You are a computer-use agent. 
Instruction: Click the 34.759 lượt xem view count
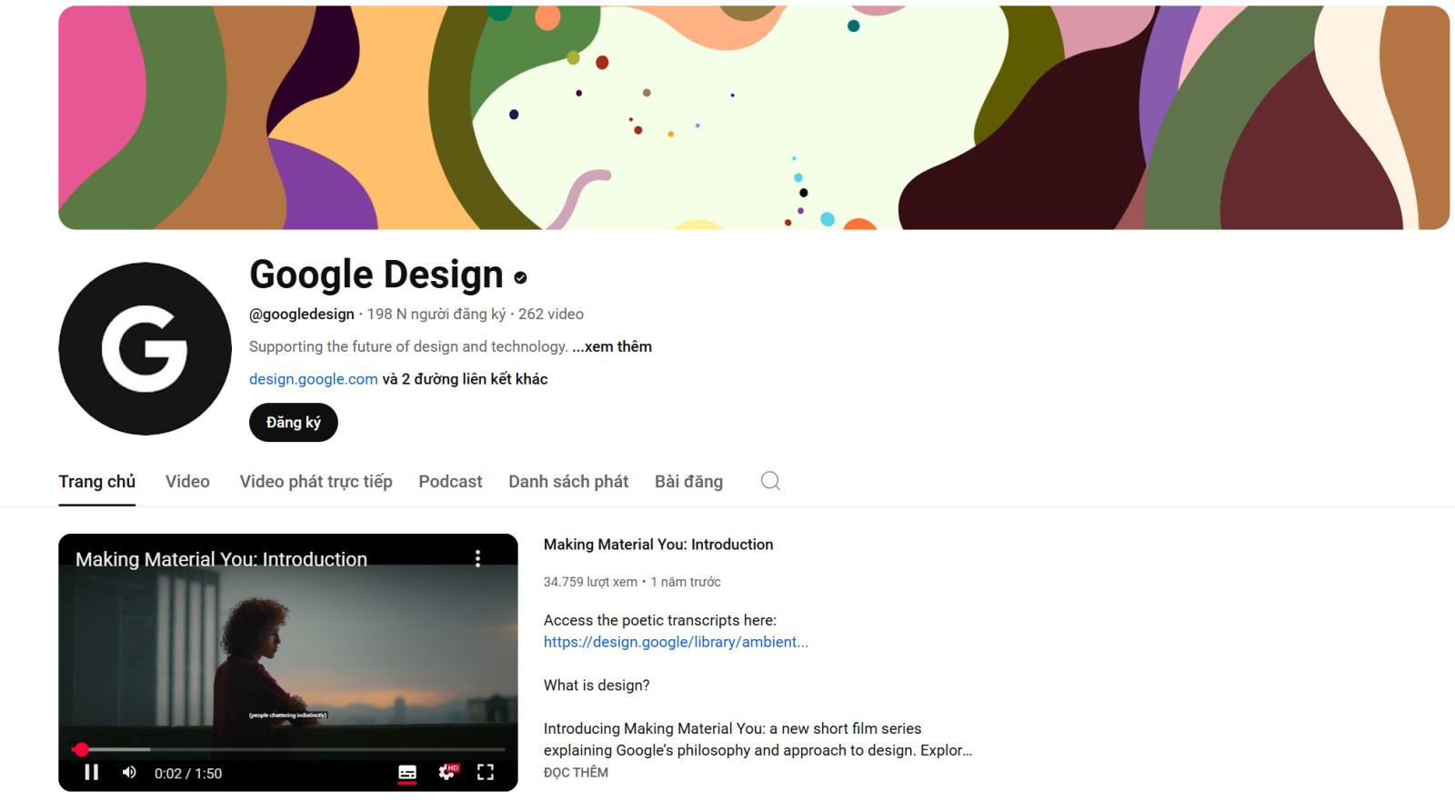(x=590, y=582)
